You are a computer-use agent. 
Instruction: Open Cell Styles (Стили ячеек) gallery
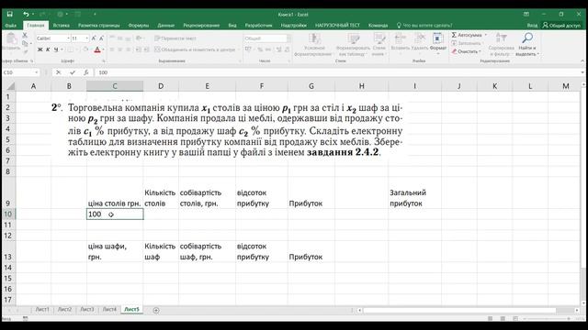379,44
